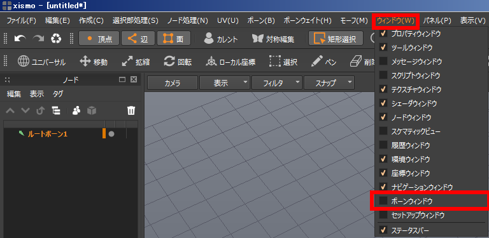Click the cube icon in node panel
This screenshot has width=489, height=238.
(92, 110)
